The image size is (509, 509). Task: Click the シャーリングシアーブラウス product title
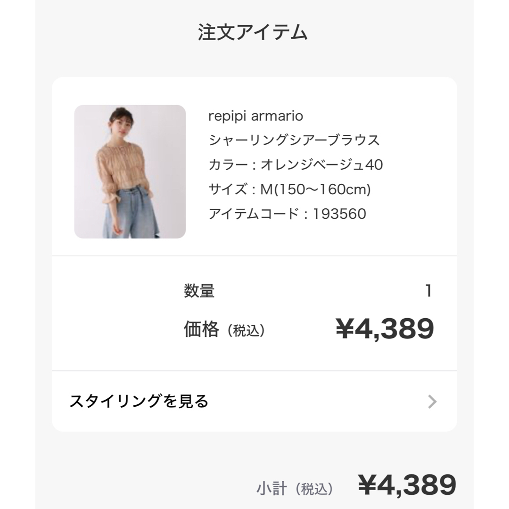tap(294, 140)
